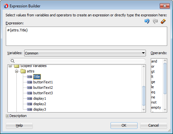Click the xyz icon beside display2
This screenshot has height=134, width=173.
[29, 104]
